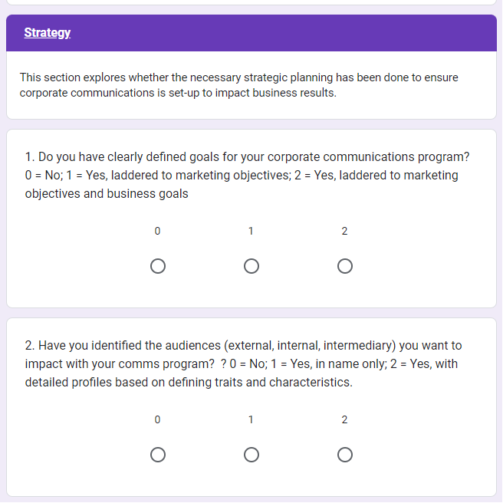Click the underlined Strategy heading

pos(48,33)
